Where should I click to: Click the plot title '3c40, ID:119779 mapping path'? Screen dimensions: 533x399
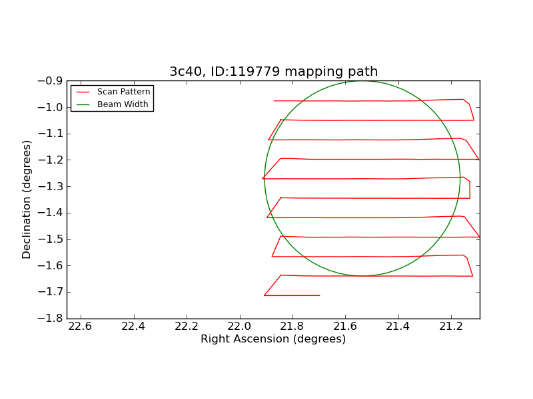coord(274,72)
